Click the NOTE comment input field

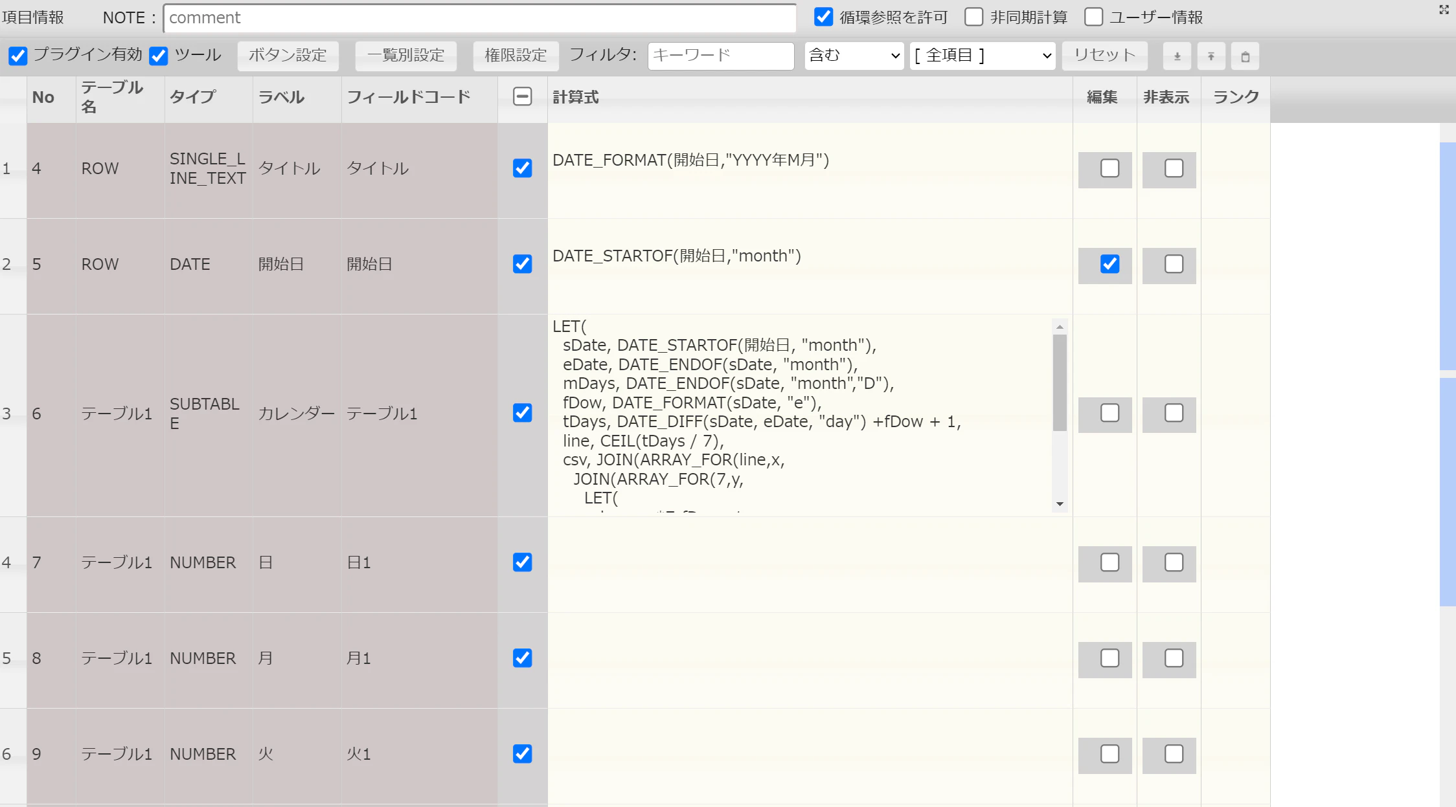pos(480,17)
